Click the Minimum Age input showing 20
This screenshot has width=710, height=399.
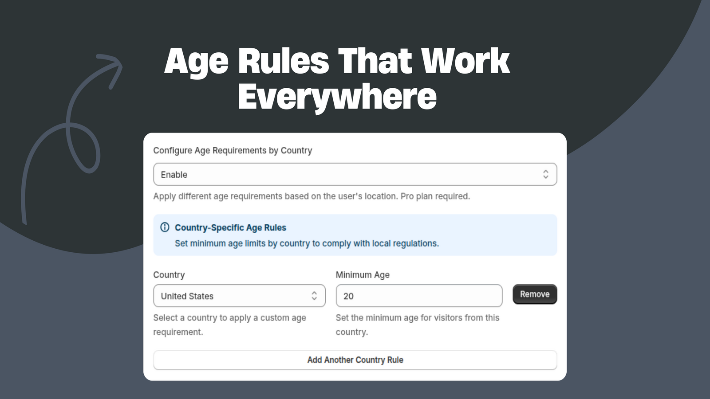pyautogui.click(x=418, y=296)
